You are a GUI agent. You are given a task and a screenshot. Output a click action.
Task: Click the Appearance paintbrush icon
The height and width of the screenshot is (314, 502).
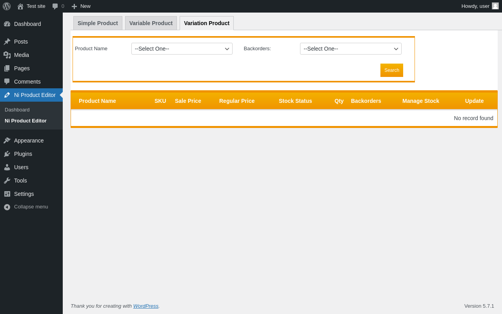(7, 141)
